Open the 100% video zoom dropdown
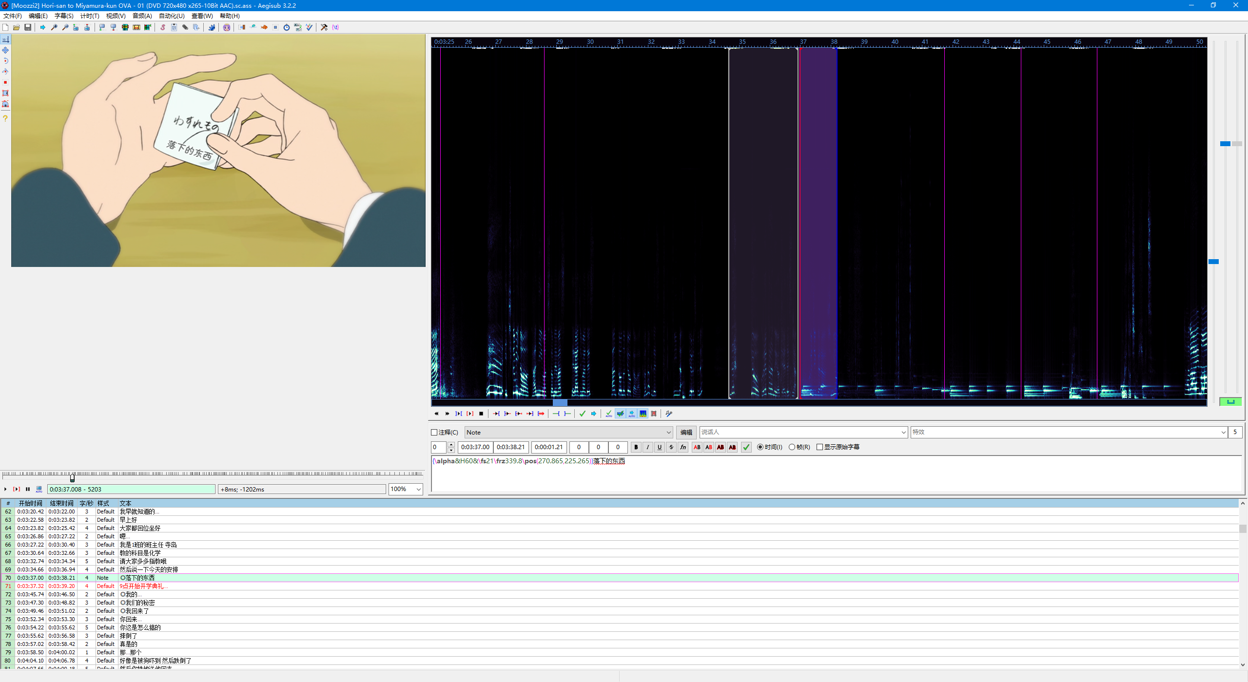Screen dimensions: 1248x682 point(418,489)
